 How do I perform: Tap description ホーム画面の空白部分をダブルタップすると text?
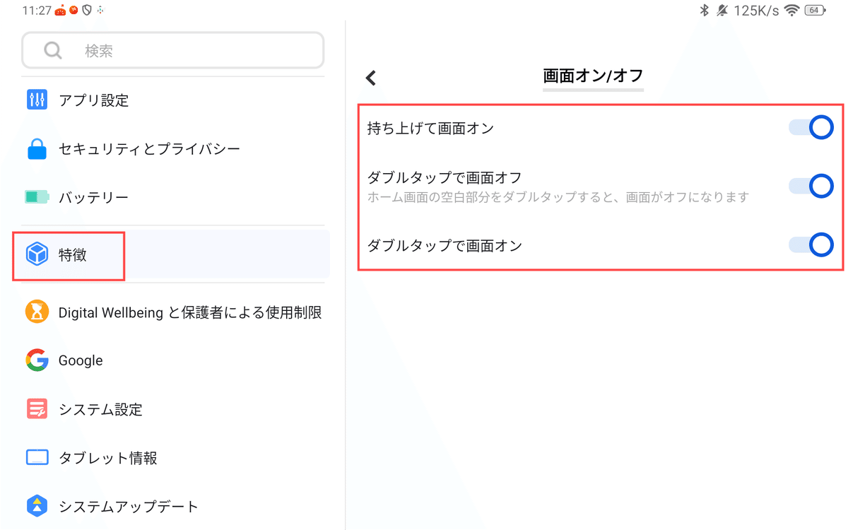point(558,197)
